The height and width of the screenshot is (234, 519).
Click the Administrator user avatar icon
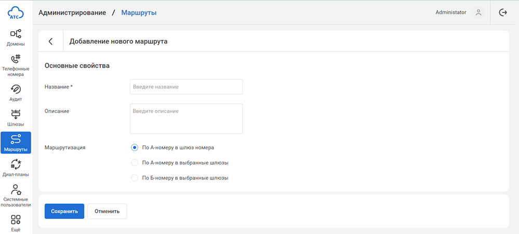point(478,12)
